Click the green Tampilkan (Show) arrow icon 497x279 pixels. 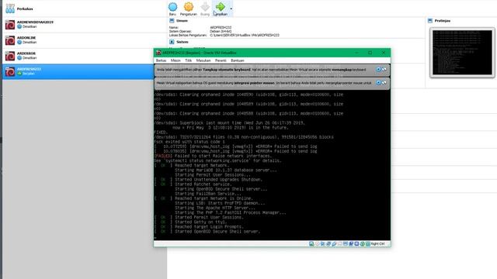(x=221, y=7)
